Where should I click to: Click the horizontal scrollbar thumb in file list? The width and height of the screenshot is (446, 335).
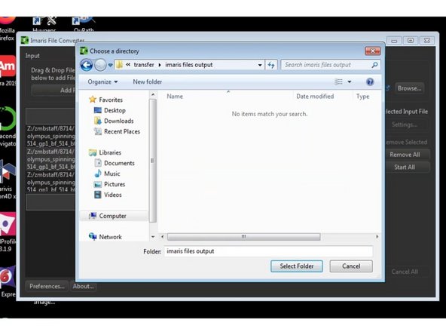(x=243, y=237)
